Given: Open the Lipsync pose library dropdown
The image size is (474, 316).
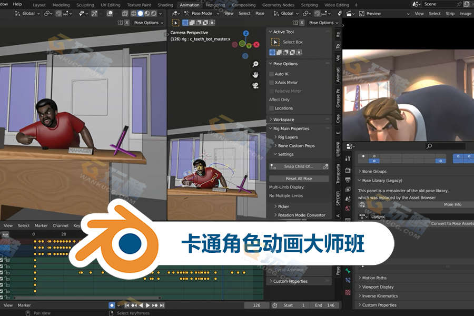Looking at the screenshot, I should (x=362, y=217).
